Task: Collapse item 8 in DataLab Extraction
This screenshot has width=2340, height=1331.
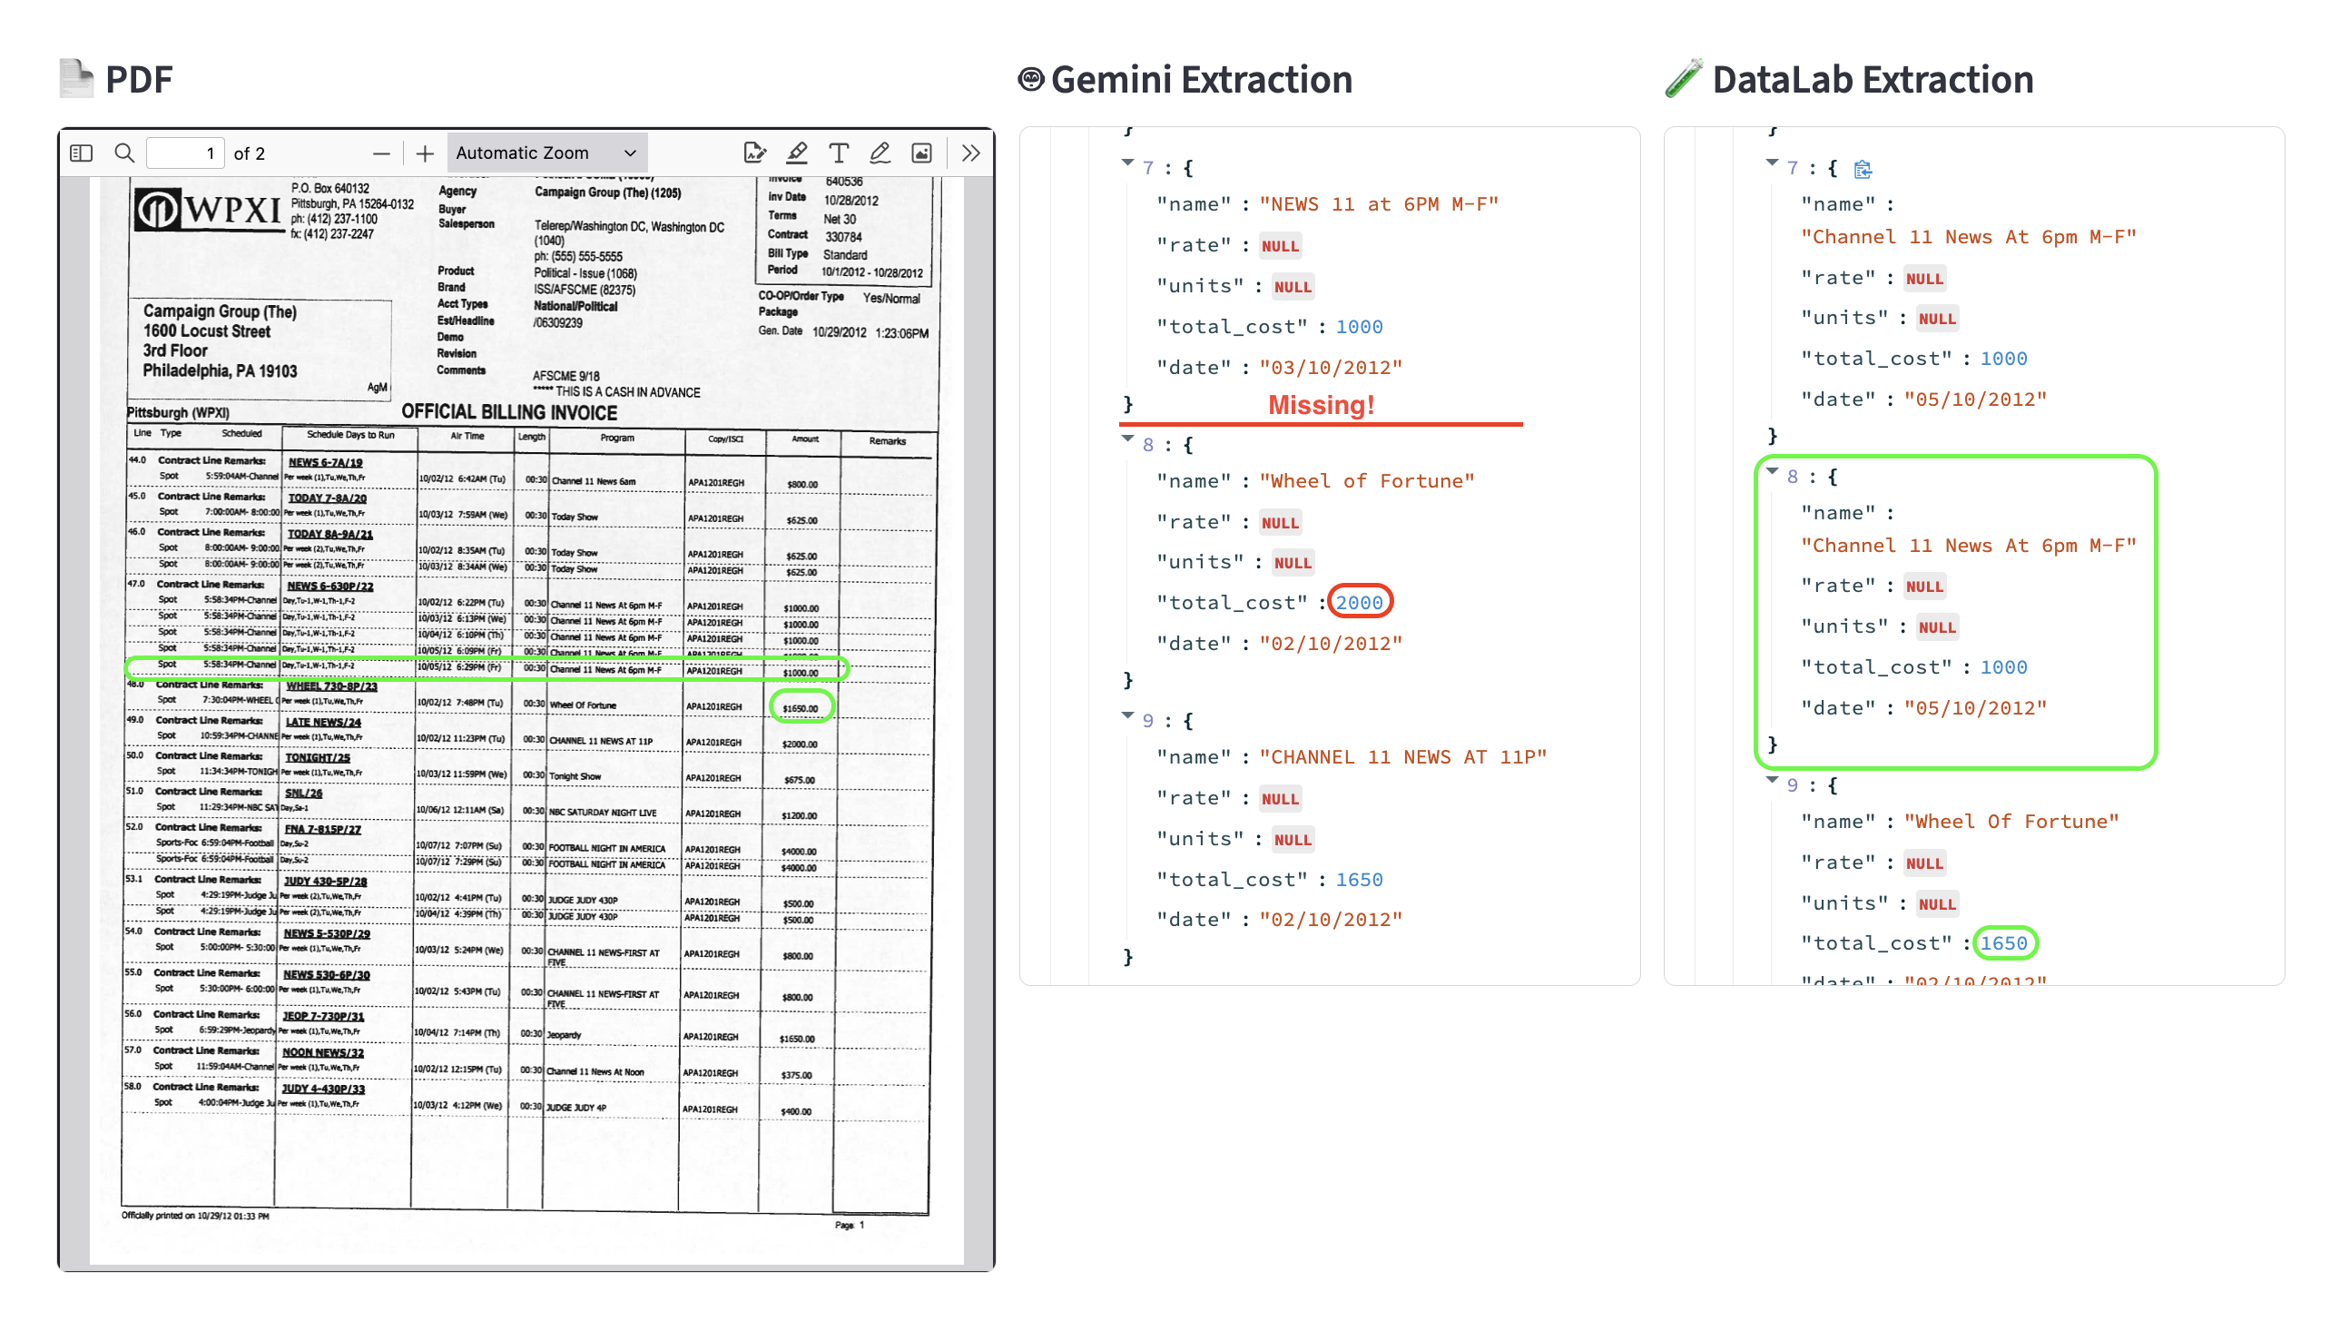Action: coord(1772,472)
